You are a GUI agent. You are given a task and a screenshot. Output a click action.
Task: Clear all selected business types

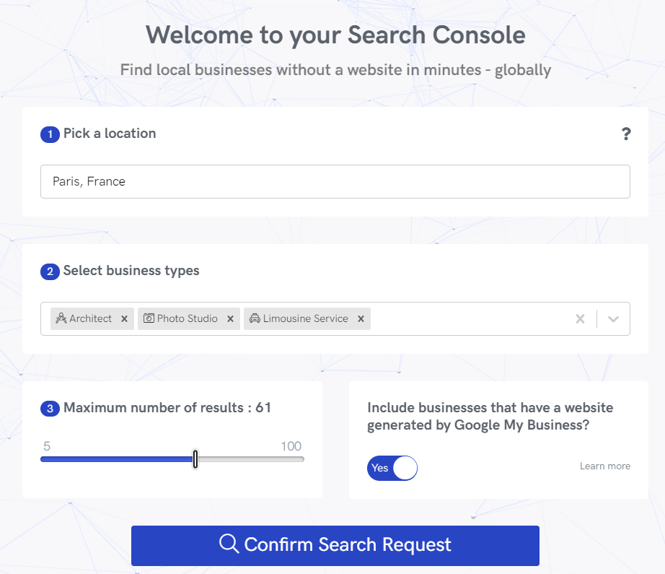point(580,318)
